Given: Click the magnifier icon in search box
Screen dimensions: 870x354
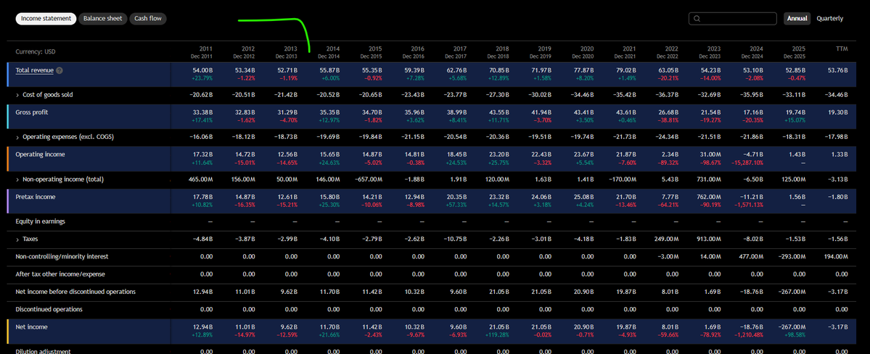Looking at the screenshot, I should point(697,18).
